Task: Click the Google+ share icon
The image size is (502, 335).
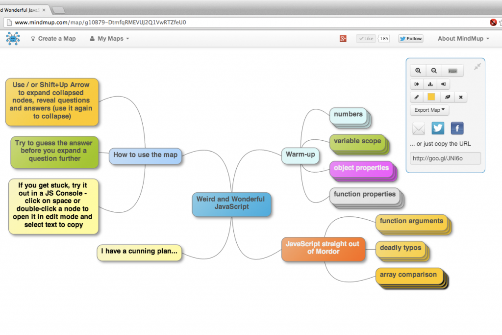Action: pos(343,39)
